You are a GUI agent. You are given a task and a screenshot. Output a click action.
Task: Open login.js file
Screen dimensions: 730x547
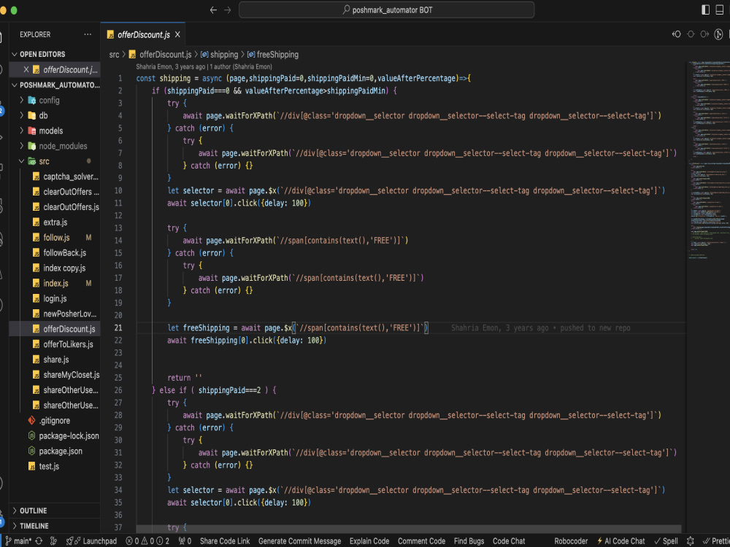[55, 298]
